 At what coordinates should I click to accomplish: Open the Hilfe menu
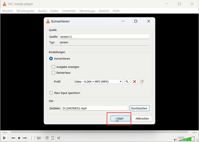[x=116, y=11]
